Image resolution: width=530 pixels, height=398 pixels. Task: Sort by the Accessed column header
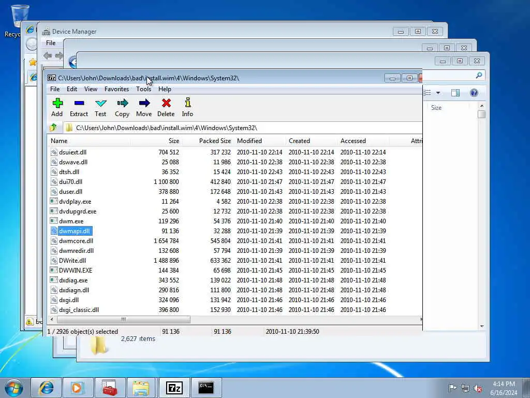click(353, 141)
